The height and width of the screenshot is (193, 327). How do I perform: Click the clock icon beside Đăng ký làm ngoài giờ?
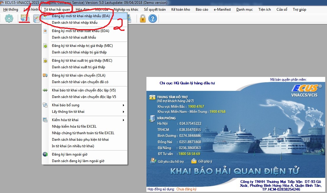click(x=46, y=154)
